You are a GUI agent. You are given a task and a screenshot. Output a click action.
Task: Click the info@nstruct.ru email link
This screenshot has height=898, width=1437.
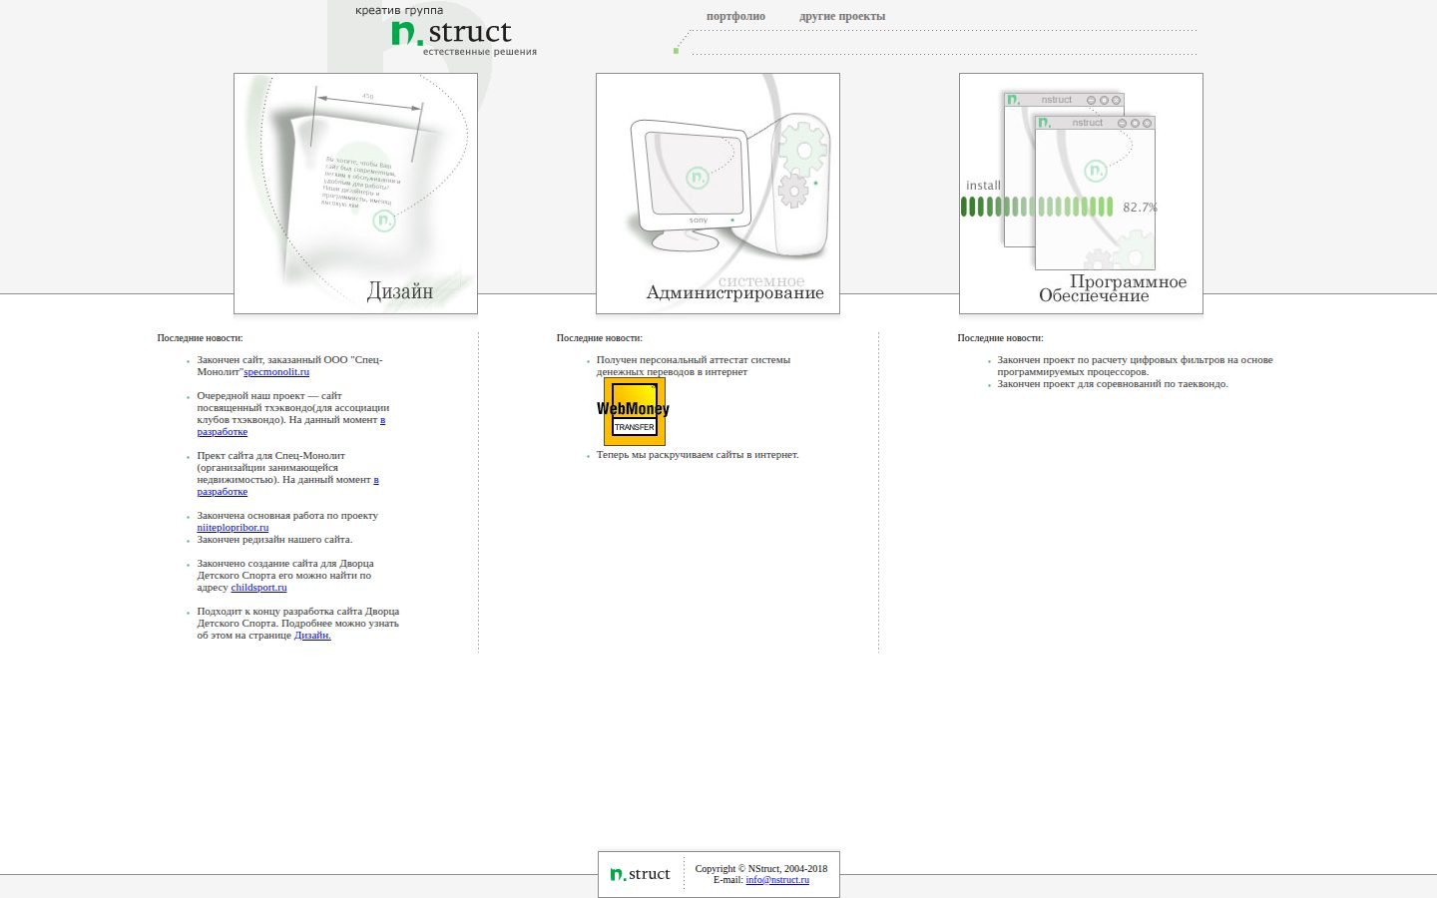coord(777,880)
